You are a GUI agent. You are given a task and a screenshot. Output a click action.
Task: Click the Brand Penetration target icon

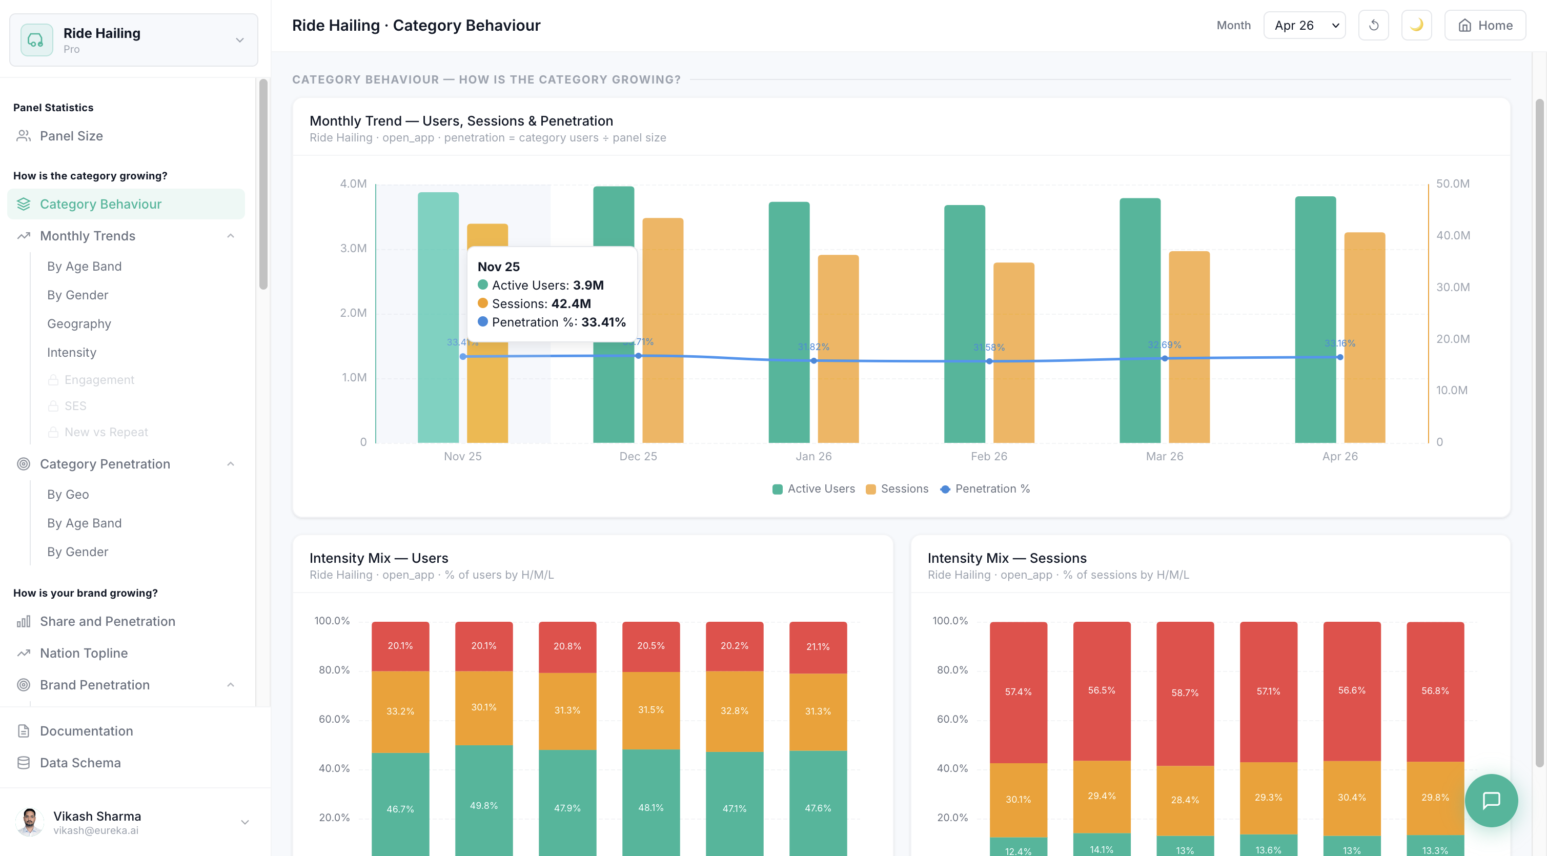[24, 685]
